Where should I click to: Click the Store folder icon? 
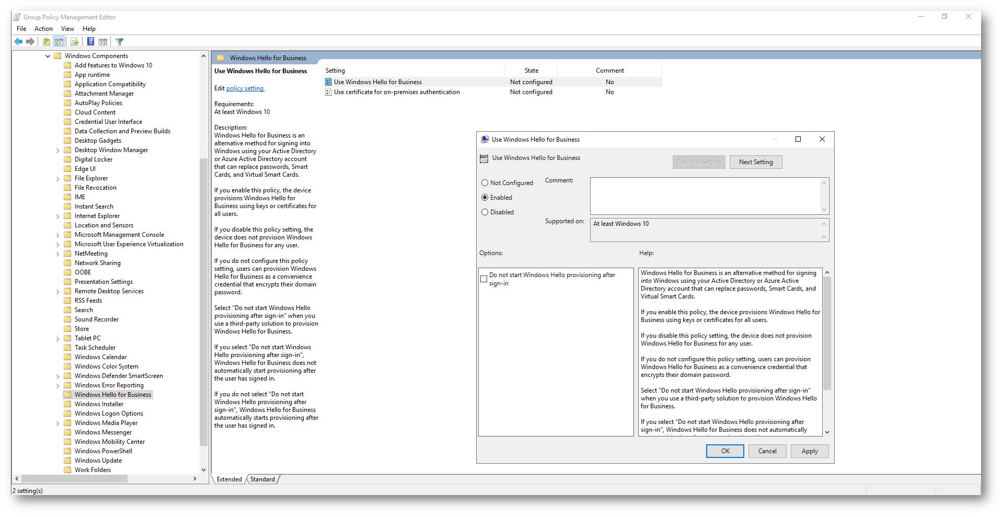pos(67,329)
